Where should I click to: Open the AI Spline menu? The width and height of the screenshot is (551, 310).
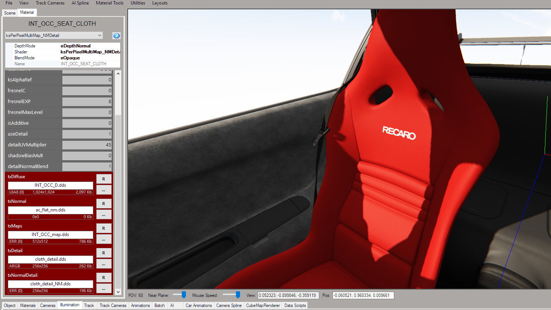[80, 3]
